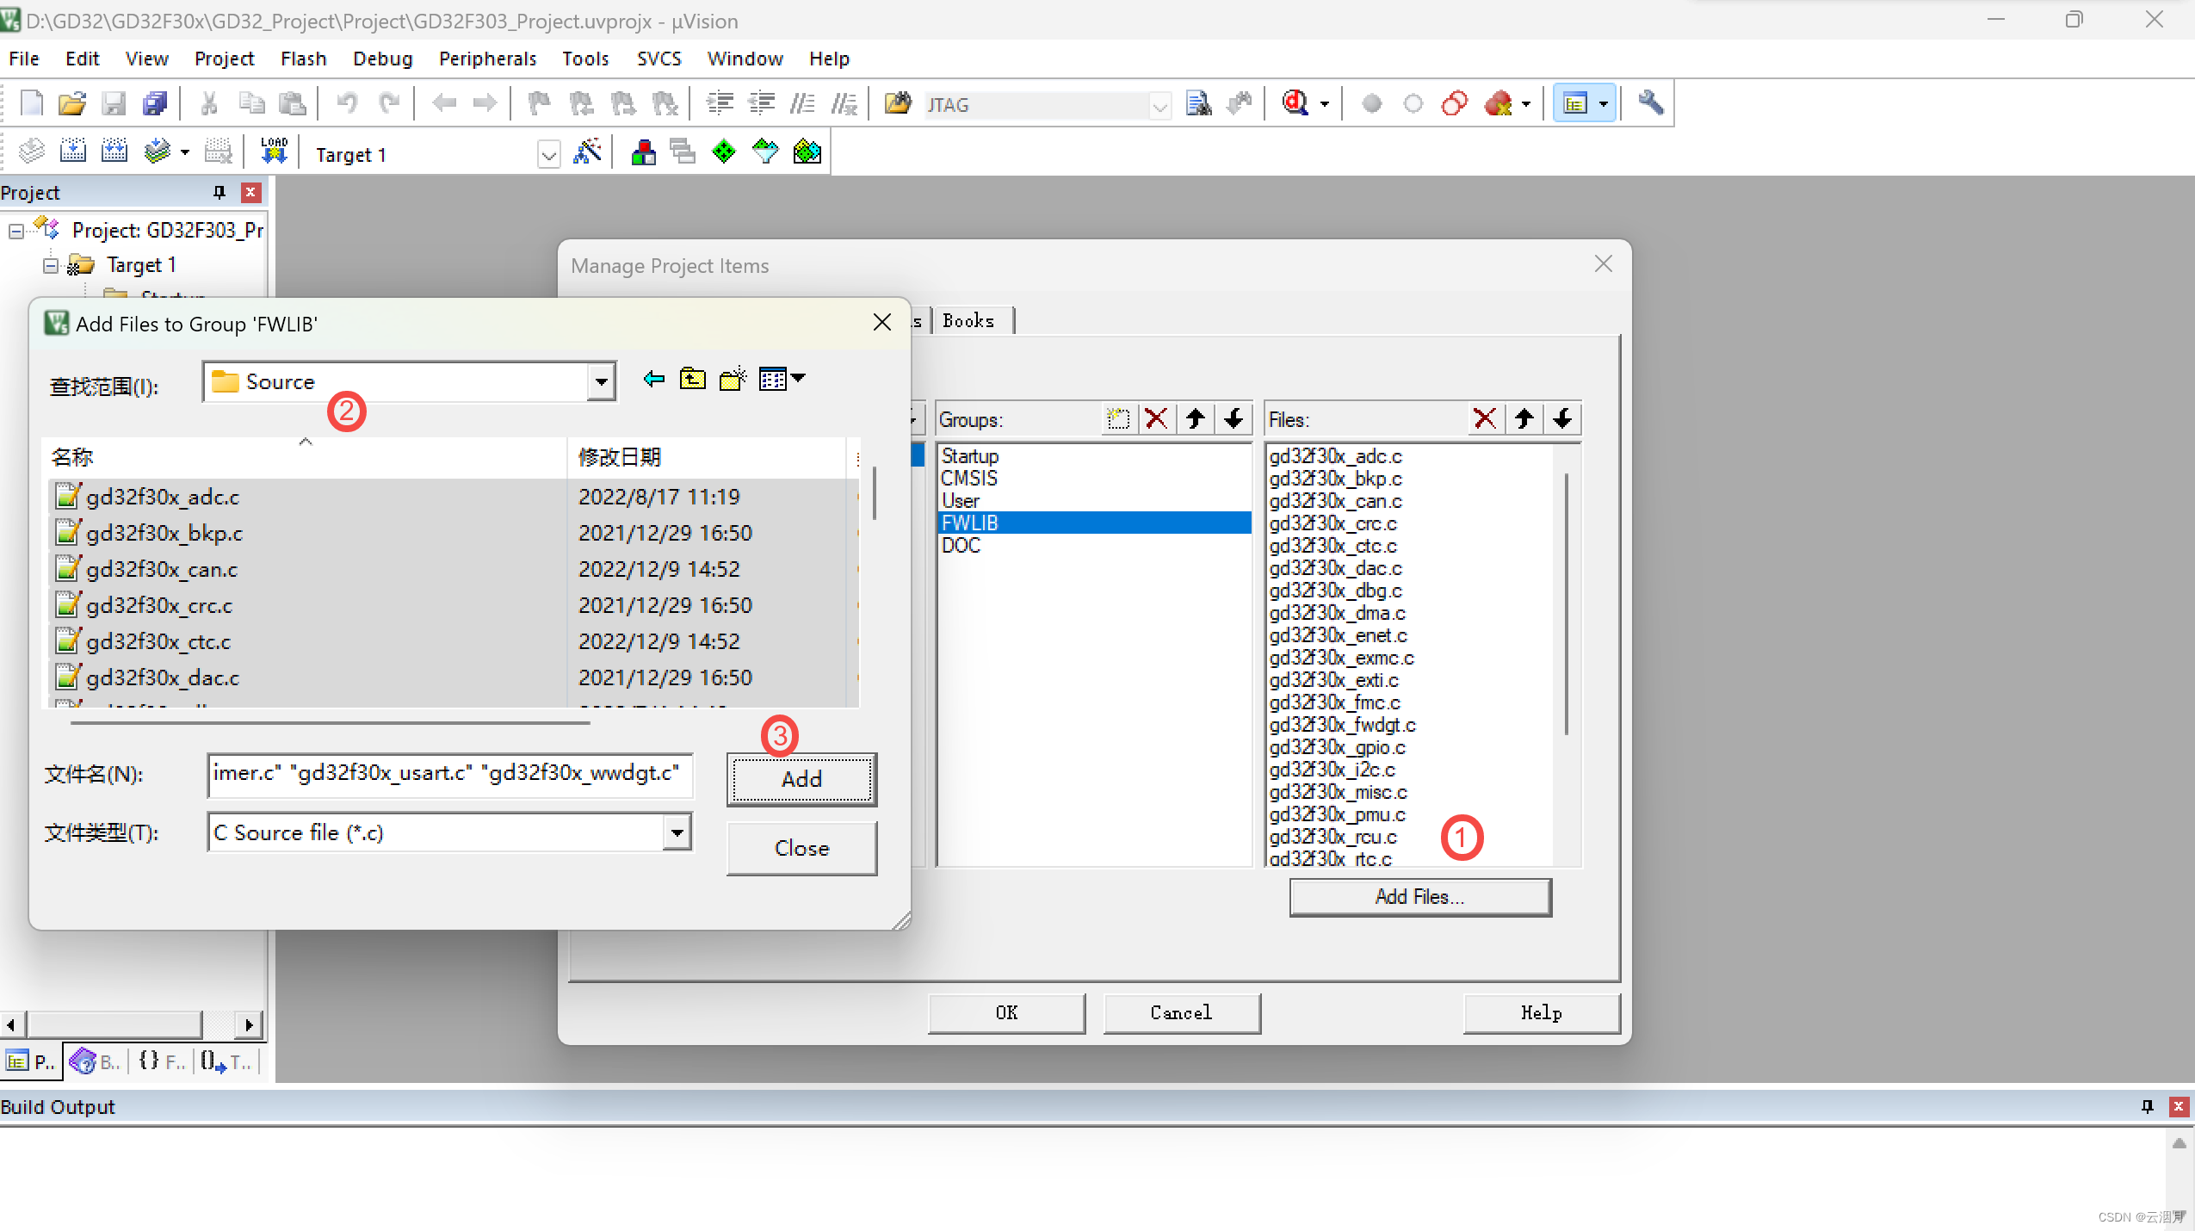Collapse the Project: GD32F303_Pr tree node
The width and height of the screenshot is (2195, 1231).
tap(16, 231)
